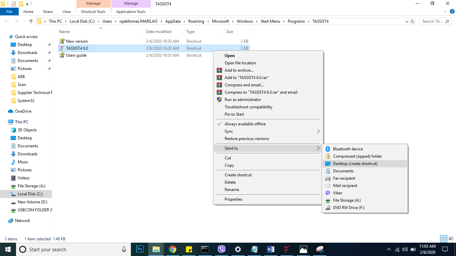This screenshot has height=256, width=456.
Task: Open Viber from the taskbar
Action: coord(221,249)
